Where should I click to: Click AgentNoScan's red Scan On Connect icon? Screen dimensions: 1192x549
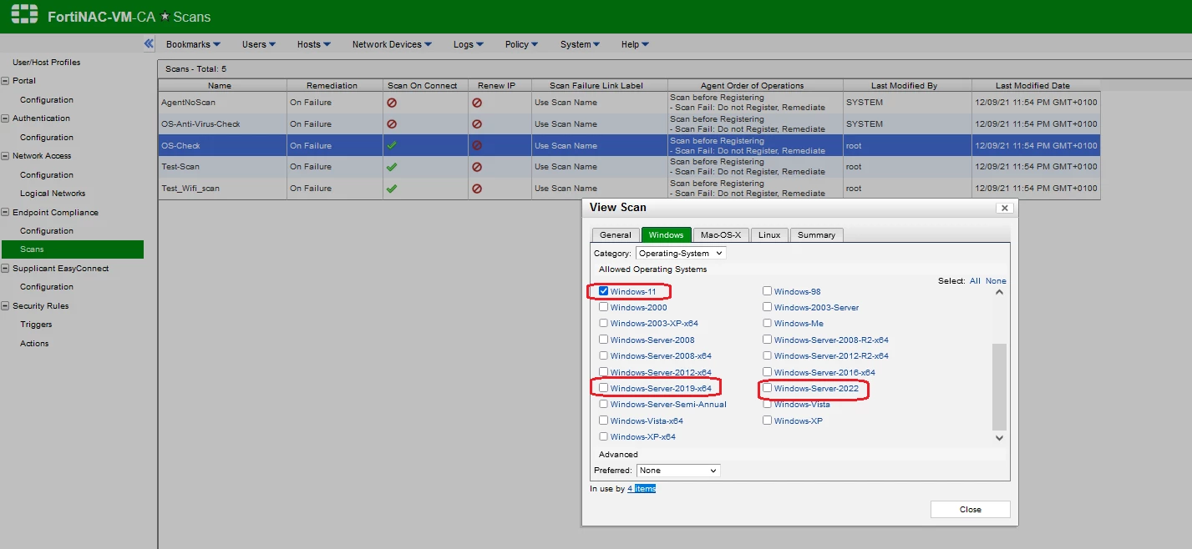[x=392, y=103]
